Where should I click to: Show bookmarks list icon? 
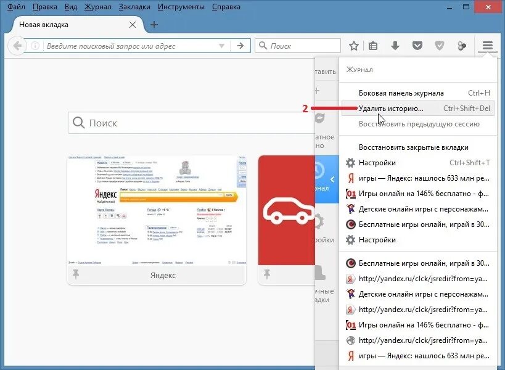coord(373,46)
